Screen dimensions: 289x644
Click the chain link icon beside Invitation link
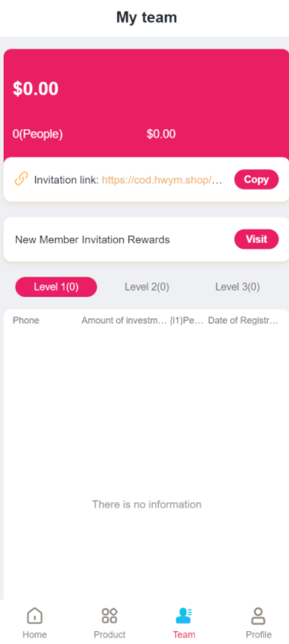coord(21,179)
